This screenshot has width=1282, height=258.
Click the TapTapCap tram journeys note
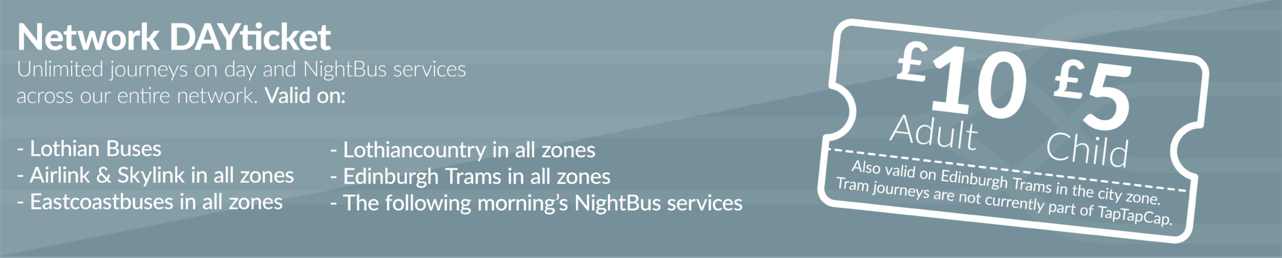[x=1004, y=202]
